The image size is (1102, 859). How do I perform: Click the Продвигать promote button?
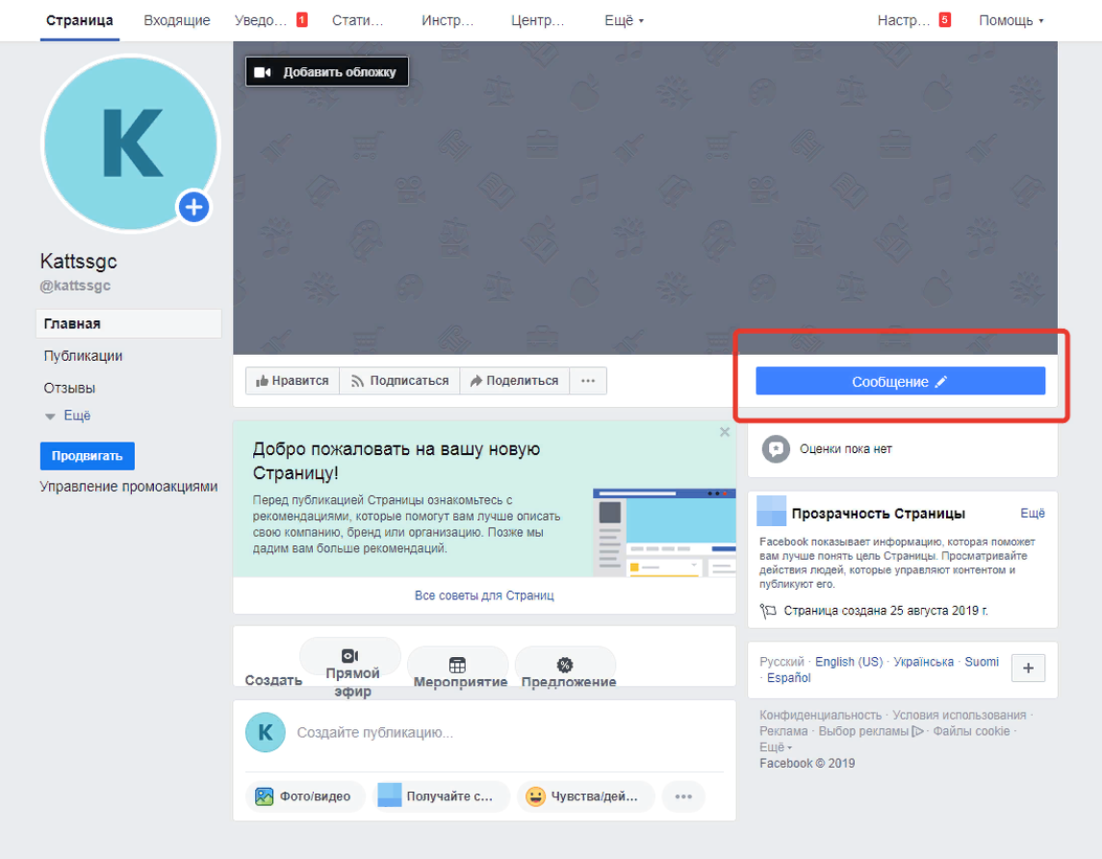click(x=88, y=456)
